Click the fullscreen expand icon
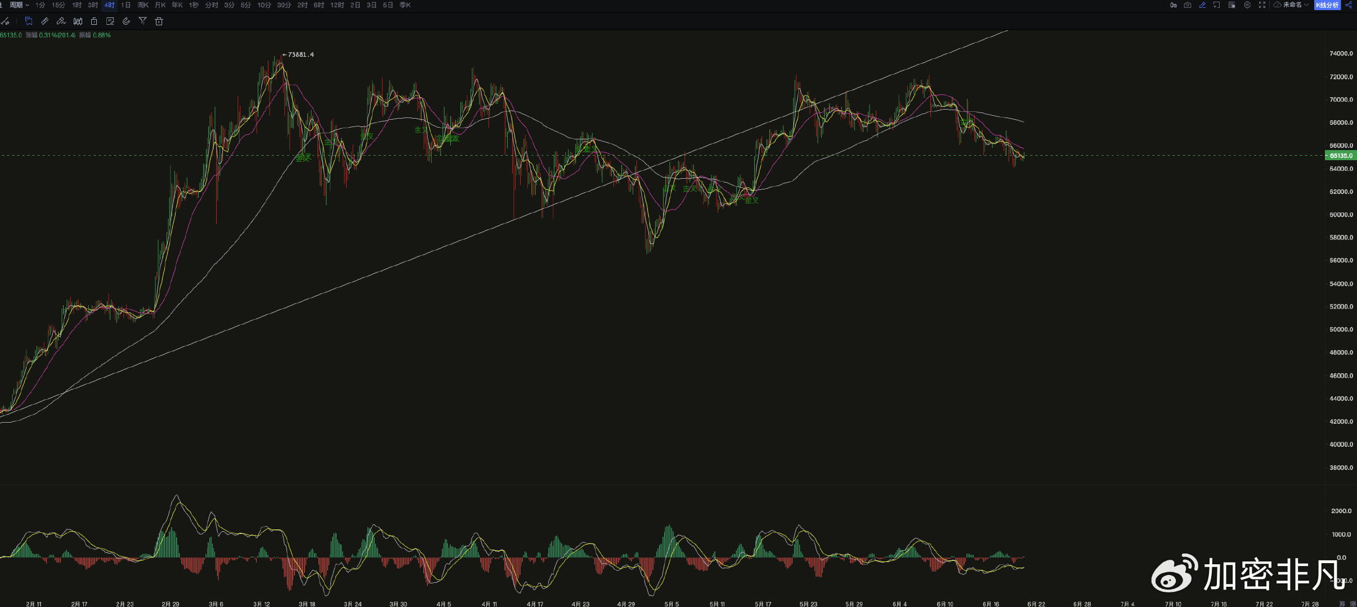The height and width of the screenshot is (607, 1357). (x=1262, y=5)
